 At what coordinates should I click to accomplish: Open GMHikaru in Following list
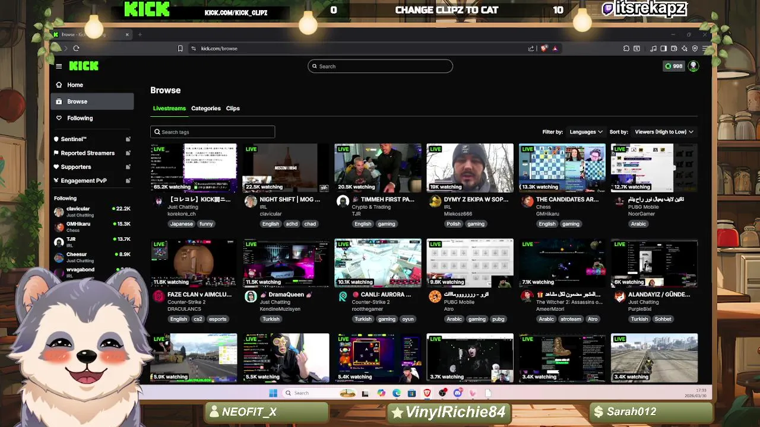(92, 227)
